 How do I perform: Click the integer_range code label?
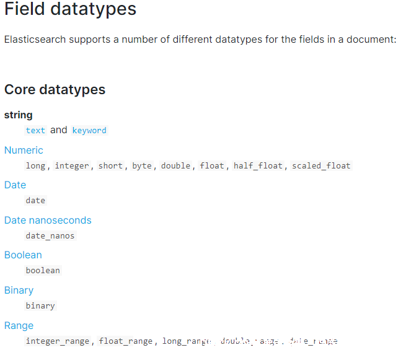point(58,341)
